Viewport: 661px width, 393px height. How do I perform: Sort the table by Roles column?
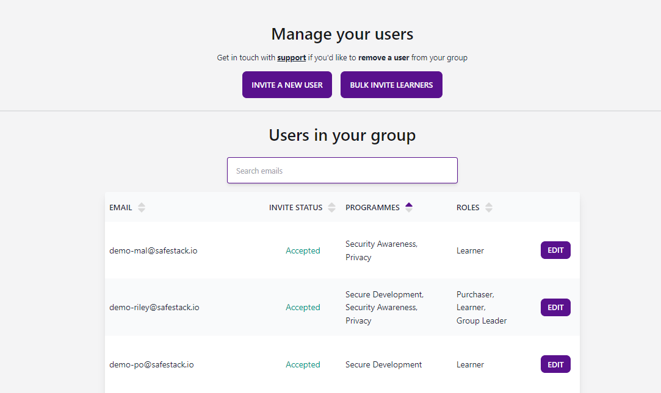(x=489, y=207)
